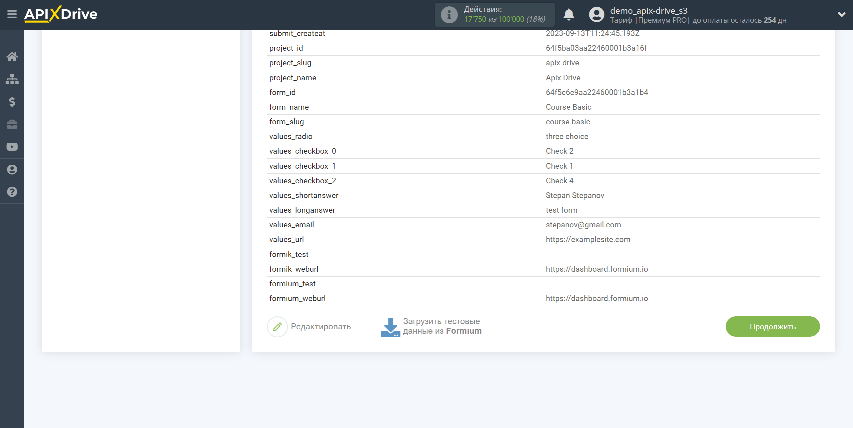
Task: Click the account avatar icon
Action: 596,15
